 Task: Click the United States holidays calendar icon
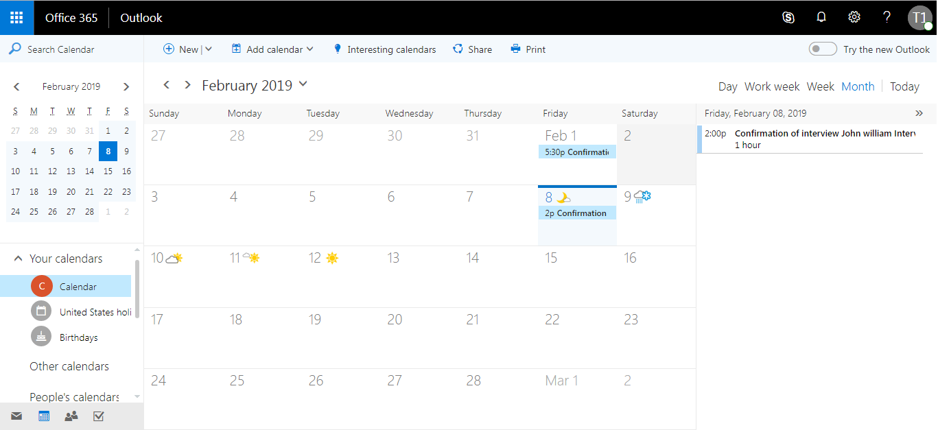(41, 311)
